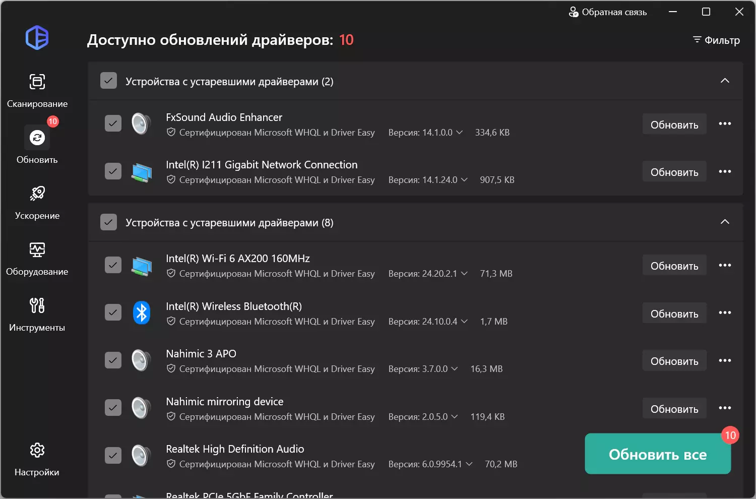The height and width of the screenshot is (499, 756).
Task: Click the Intel I211 network adapter icon
Action: tap(142, 172)
